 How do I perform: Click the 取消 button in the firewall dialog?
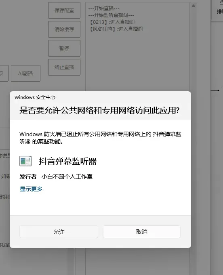(141, 232)
